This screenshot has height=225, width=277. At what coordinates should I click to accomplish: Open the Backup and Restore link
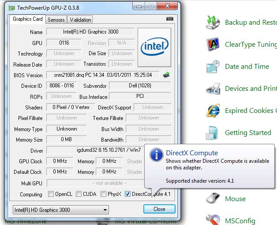[251, 22]
